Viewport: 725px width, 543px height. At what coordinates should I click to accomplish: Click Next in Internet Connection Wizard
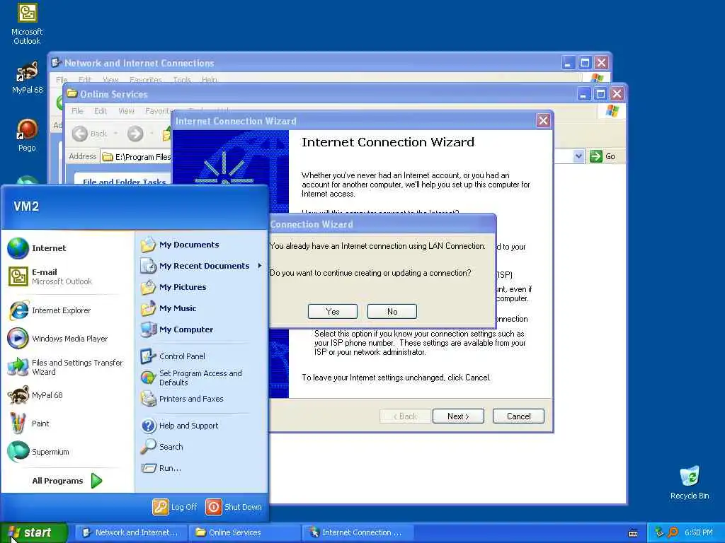click(x=458, y=416)
